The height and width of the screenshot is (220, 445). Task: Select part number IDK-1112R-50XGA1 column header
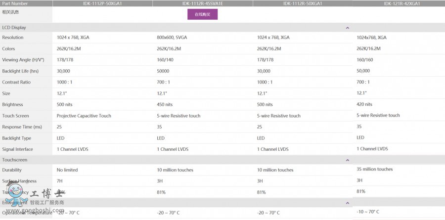(x=303, y=3)
